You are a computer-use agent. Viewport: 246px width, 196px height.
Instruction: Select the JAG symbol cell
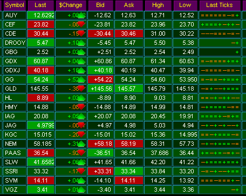click(x=15, y=125)
